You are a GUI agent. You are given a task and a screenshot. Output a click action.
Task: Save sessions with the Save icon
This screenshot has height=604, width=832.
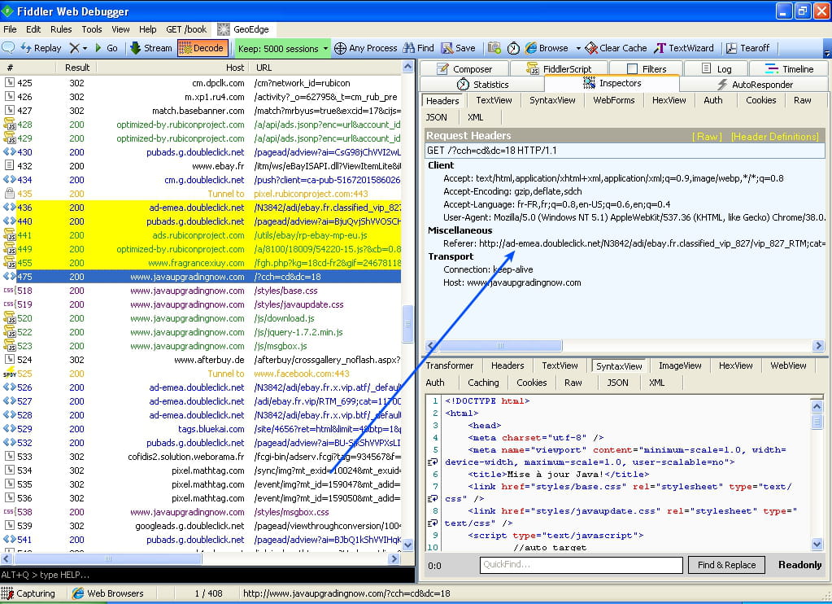(x=459, y=48)
